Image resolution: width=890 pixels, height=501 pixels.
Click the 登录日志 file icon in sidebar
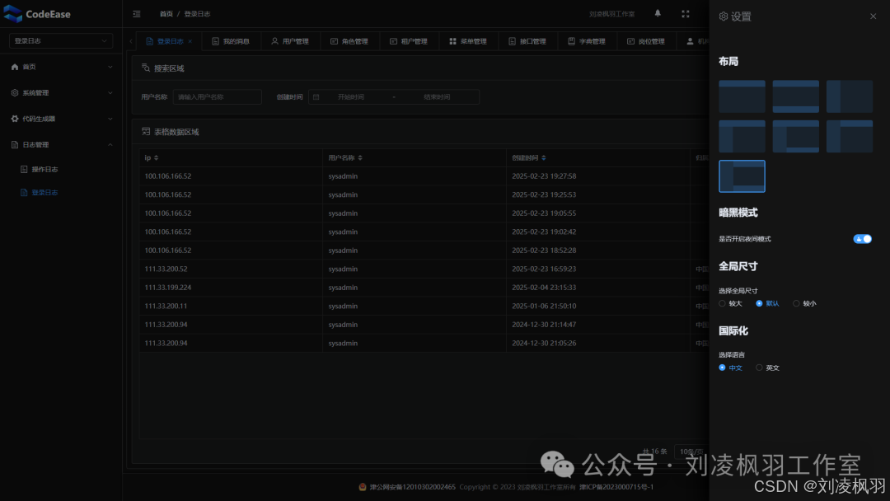(24, 192)
